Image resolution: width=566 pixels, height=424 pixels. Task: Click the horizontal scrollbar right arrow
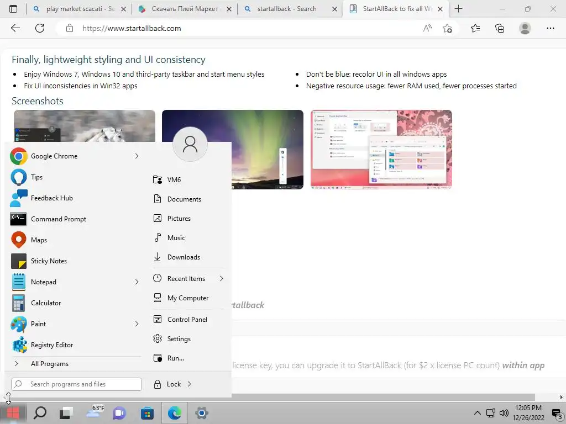(x=561, y=397)
